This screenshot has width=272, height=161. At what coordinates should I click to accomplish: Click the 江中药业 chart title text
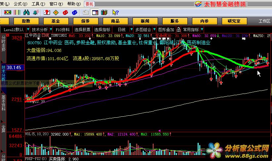[x=33, y=35]
